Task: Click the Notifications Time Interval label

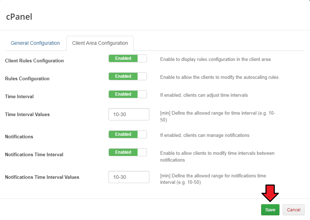Action: 34,154
